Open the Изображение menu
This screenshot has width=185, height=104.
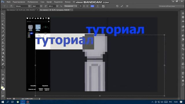(33, 2)
